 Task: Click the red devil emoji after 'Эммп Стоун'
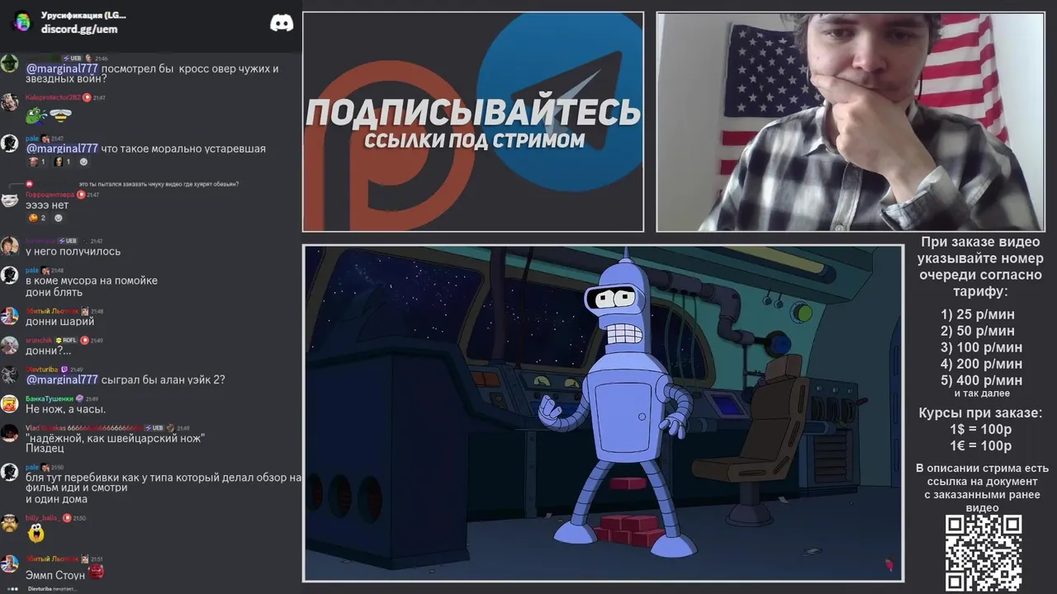[x=96, y=571]
